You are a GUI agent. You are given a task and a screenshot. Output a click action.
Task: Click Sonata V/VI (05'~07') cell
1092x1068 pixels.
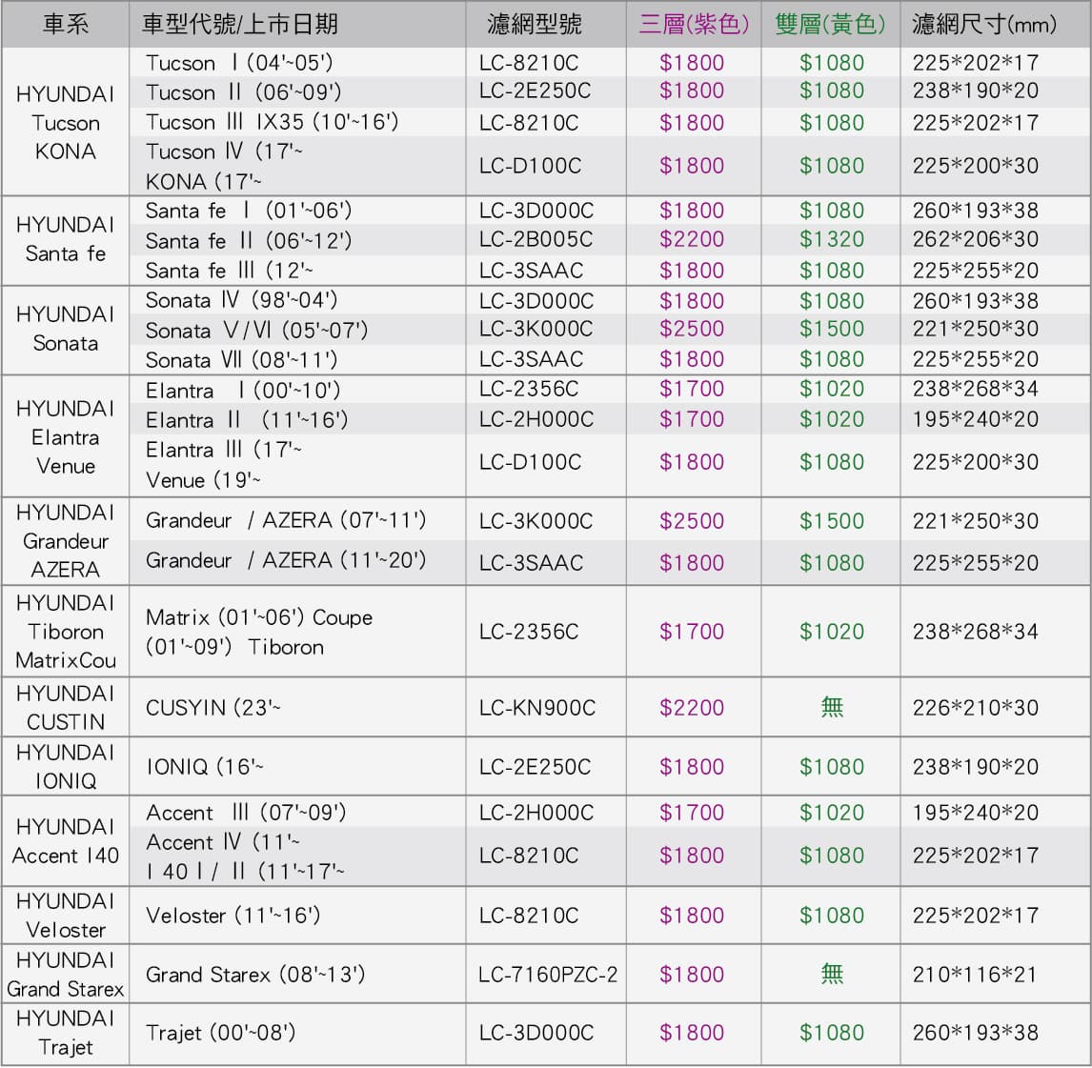pyautogui.click(x=256, y=330)
